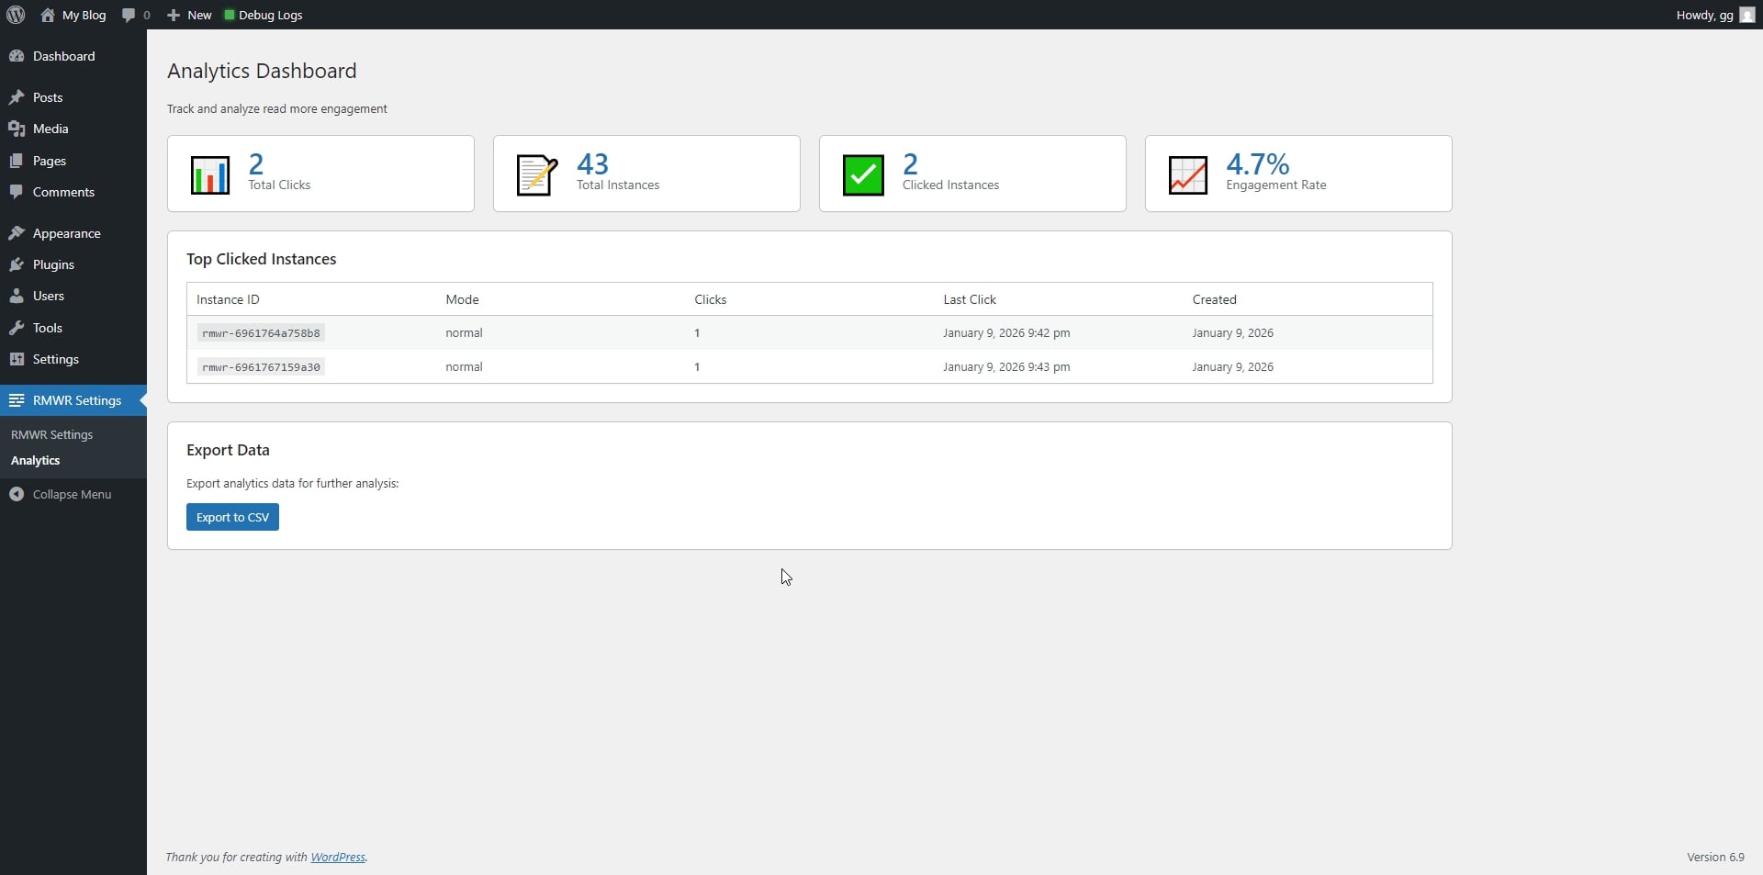Click the green checkmark icon on Clicked Instances
Viewport: 1763px width, 875px height.
(861, 174)
